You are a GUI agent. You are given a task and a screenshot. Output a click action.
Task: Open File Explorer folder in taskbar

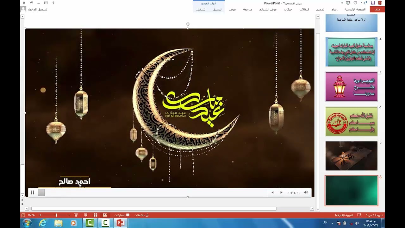pos(59,223)
